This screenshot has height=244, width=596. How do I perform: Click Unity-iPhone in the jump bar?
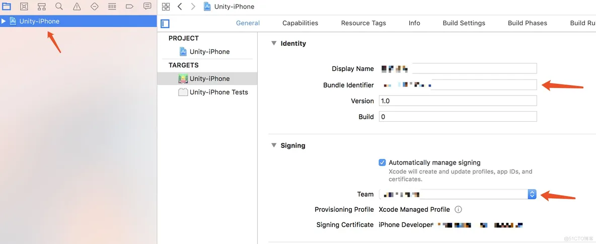(234, 7)
